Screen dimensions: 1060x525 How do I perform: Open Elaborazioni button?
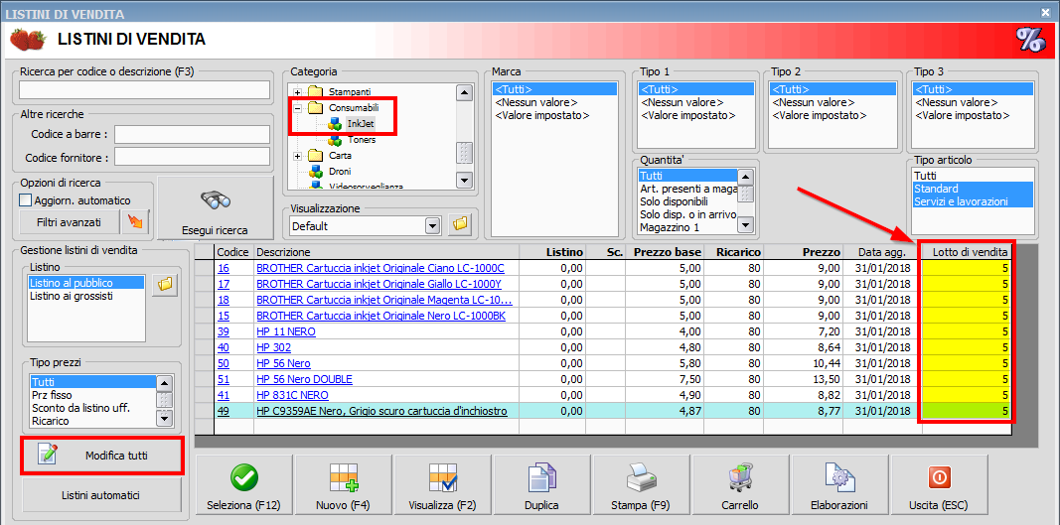[838, 485]
